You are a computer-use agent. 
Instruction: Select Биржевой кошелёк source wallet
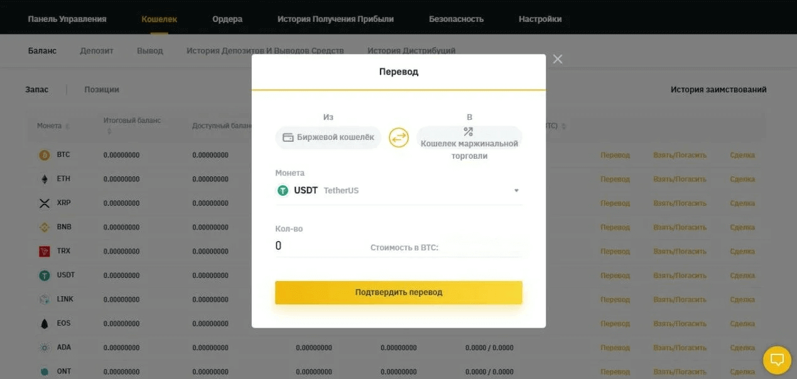[328, 137]
